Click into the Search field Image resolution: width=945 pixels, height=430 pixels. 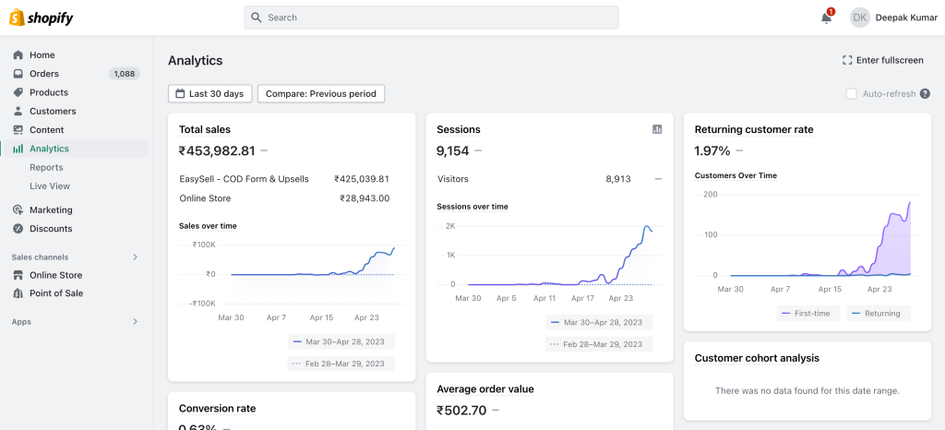pyautogui.click(x=431, y=18)
